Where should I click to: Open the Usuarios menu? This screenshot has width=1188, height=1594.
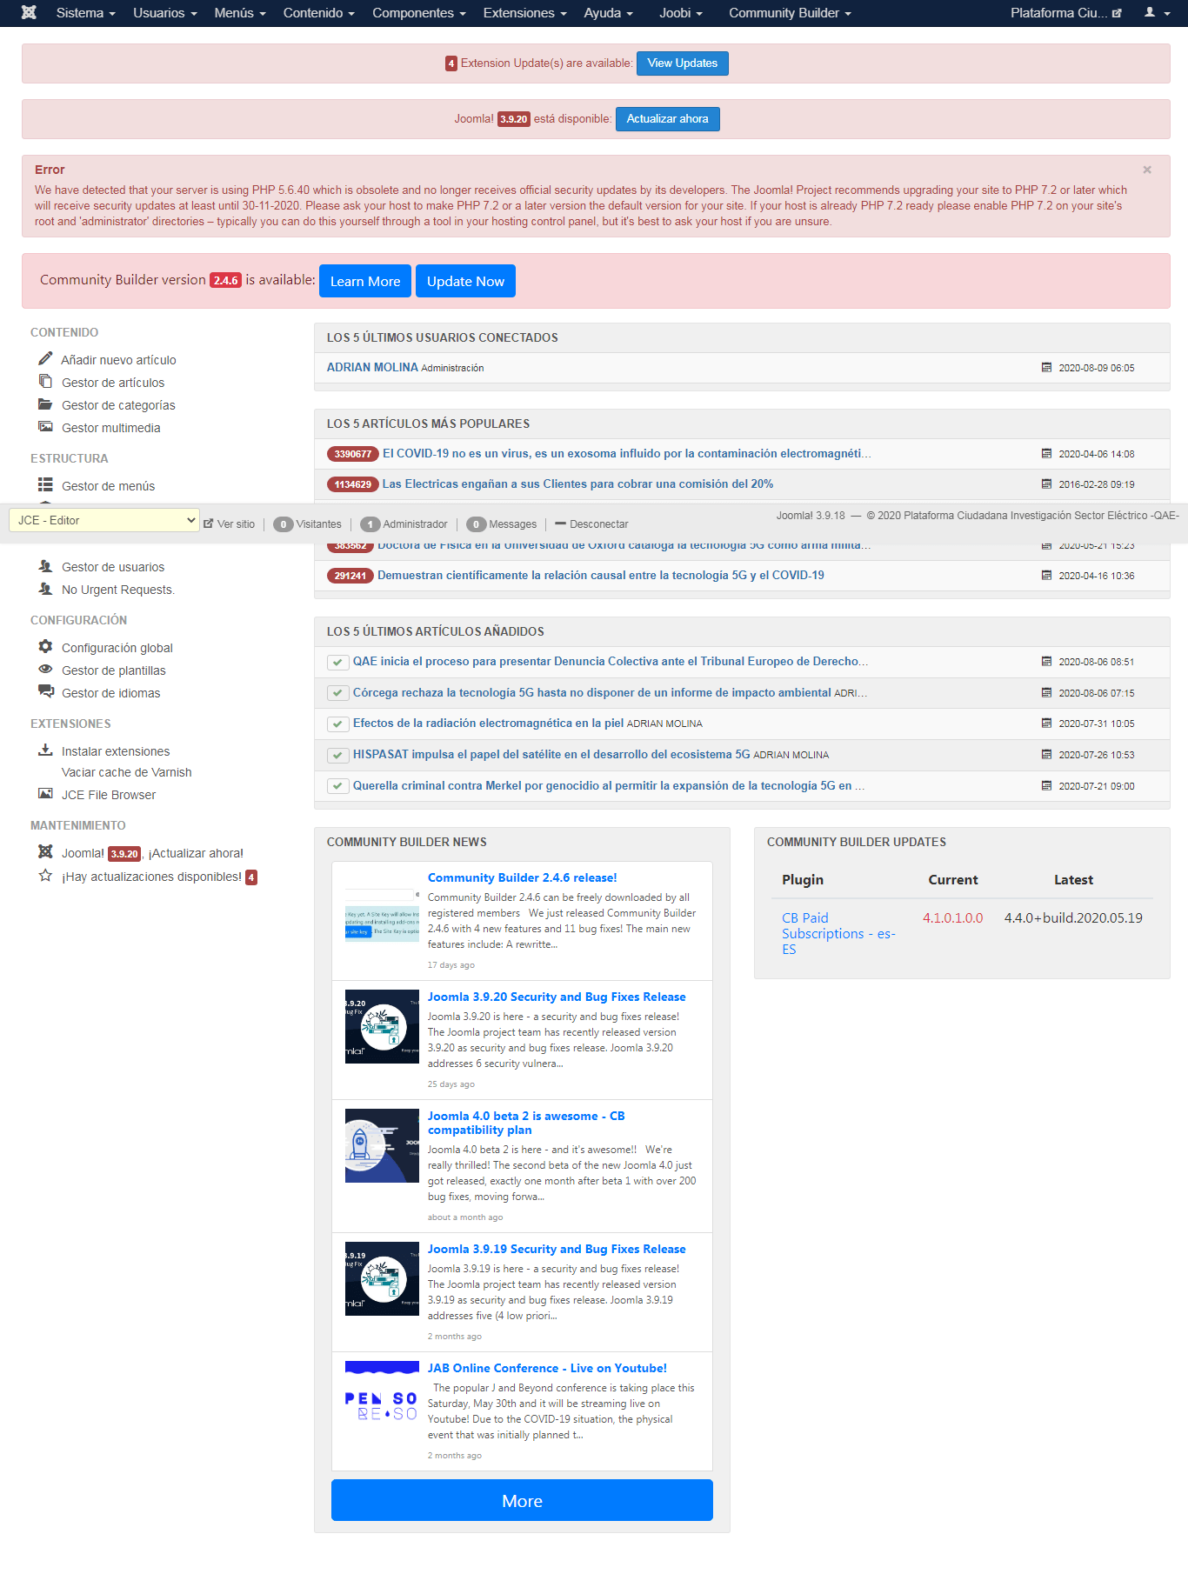point(165,13)
